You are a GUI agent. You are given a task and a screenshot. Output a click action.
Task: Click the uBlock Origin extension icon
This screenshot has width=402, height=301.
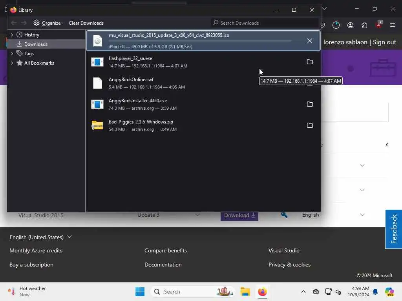coord(379,25)
